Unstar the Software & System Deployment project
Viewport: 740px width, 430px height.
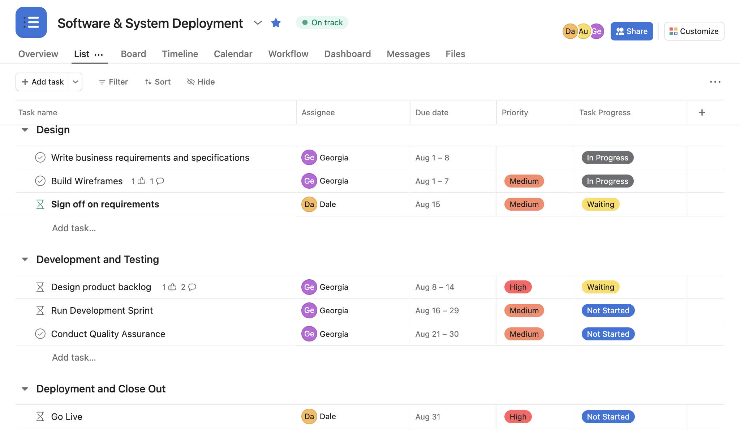coord(276,22)
